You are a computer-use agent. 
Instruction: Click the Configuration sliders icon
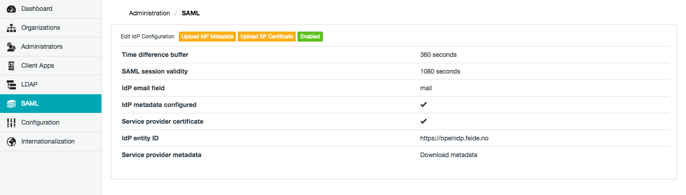(x=12, y=123)
